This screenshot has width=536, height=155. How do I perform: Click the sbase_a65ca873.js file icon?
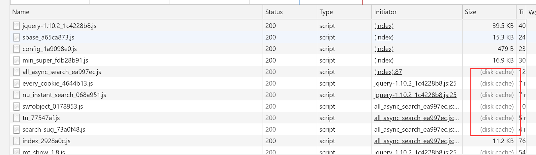[16, 37]
